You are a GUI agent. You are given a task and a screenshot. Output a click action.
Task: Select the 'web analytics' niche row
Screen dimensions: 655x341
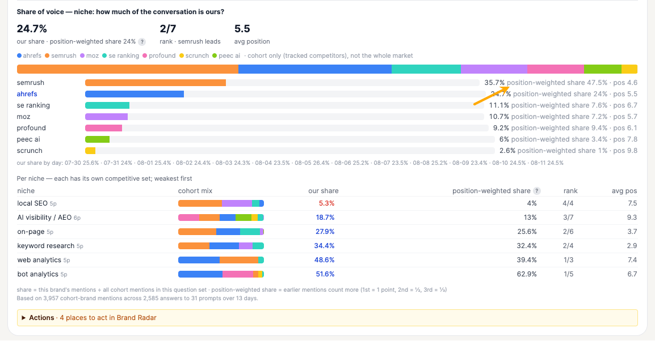[x=327, y=260]
